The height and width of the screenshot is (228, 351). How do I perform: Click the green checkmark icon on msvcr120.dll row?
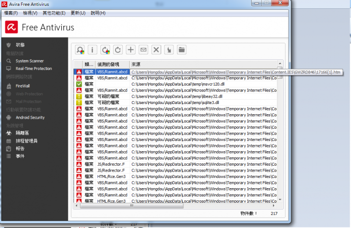click(79, 84)
